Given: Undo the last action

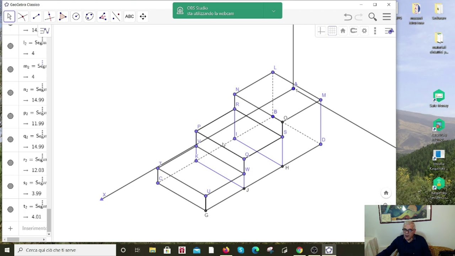Looking at the screenshot, I should point(348,17).
